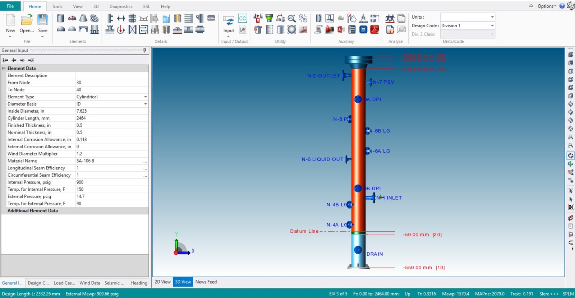The width and height of the screenshot is (575, 298).
Task: Open the Diagnostics ribbon tab
Action: click(121, 6)
